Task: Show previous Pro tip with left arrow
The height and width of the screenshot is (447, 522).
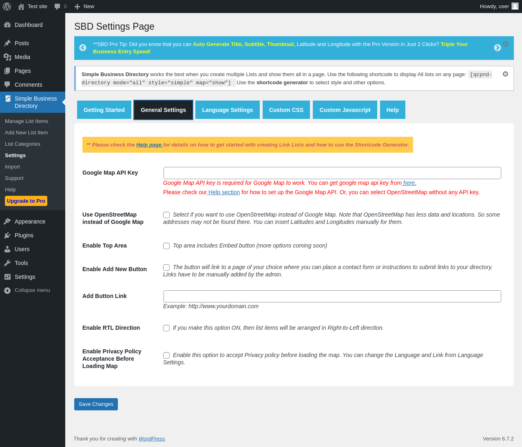Action: pyautogui.click(x=83, y=48)
